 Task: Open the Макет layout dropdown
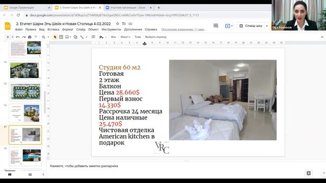coord(125,37)
